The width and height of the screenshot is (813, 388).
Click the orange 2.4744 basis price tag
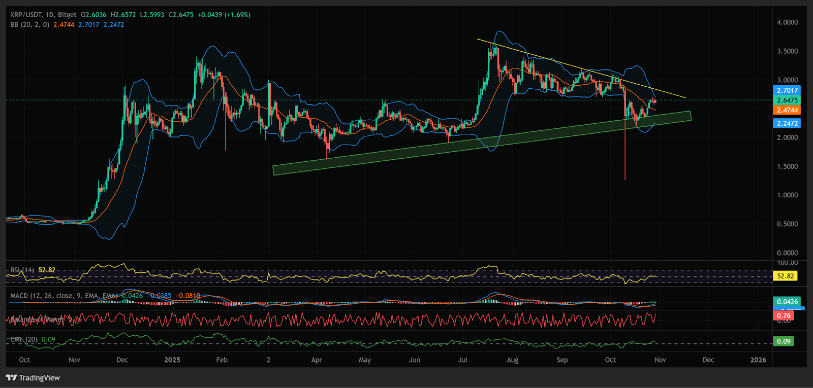[787, 110]
